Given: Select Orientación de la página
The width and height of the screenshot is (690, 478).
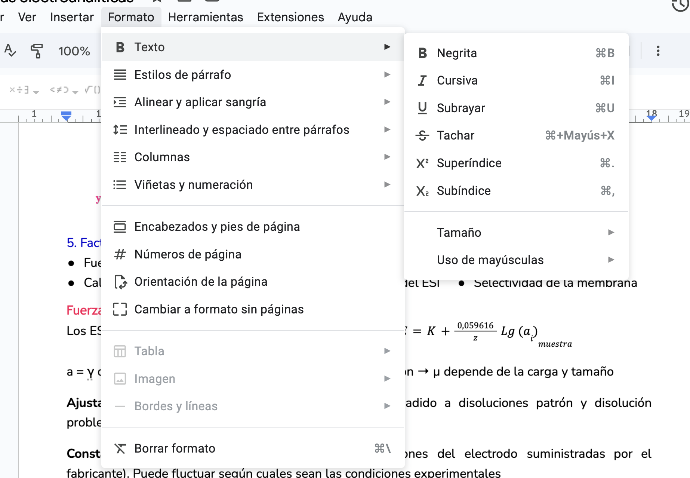Looking at the screenshot, I should [x=201, y=282].
